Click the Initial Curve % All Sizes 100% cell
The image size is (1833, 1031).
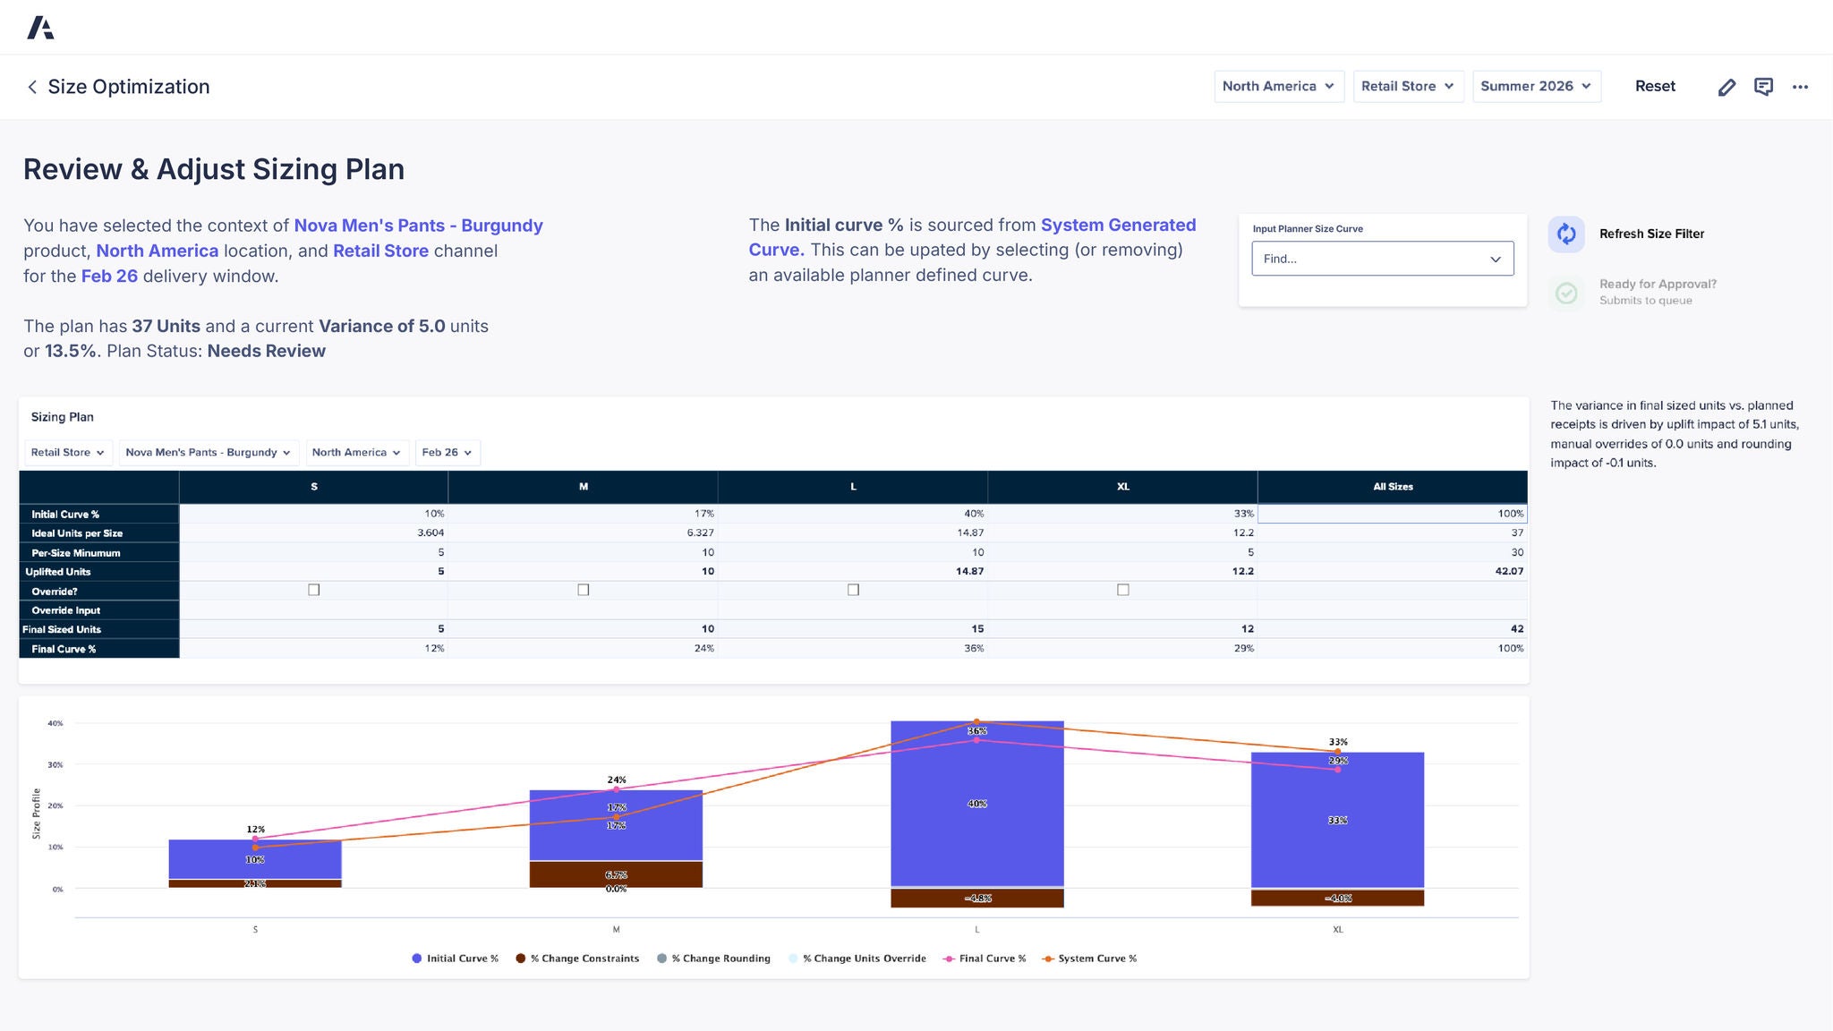tap(1393, 514)
